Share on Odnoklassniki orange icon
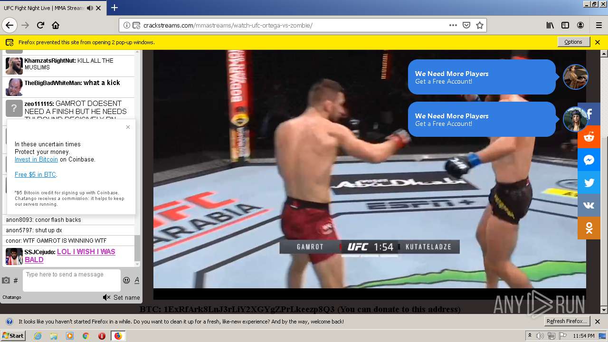The image size is (608, 342). [x=589, y=228]
